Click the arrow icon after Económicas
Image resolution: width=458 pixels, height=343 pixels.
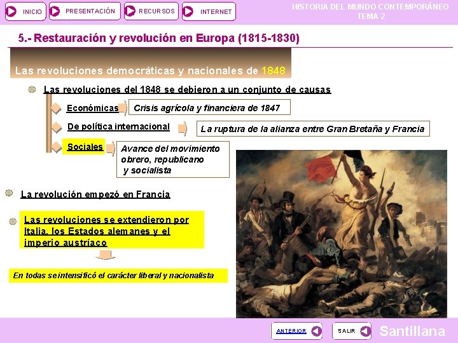123,107
